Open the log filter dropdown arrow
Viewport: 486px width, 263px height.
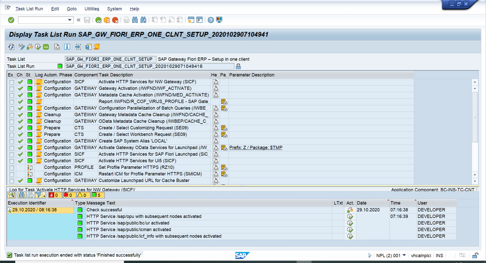point(44,196)
